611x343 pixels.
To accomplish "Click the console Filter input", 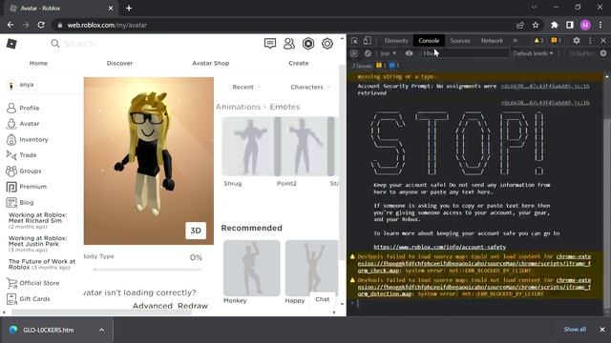I will tap(465, 53).
